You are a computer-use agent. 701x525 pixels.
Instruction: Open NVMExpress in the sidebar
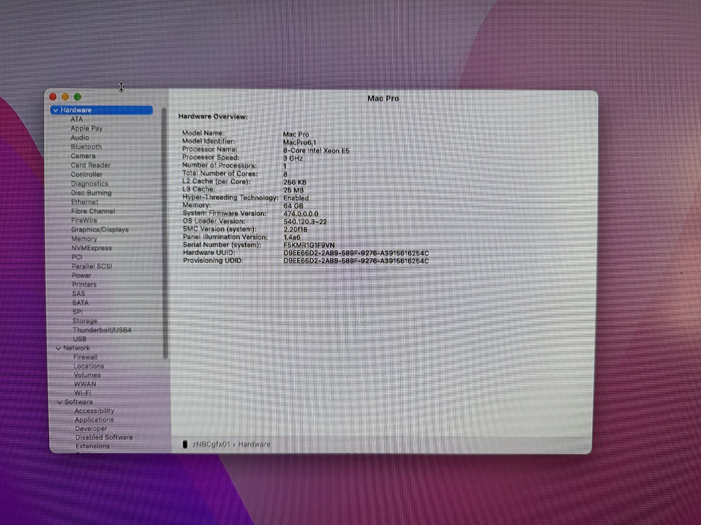(92, 248)
